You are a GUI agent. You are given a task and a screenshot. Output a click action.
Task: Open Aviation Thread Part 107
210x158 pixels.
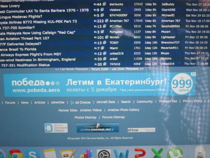25,39
